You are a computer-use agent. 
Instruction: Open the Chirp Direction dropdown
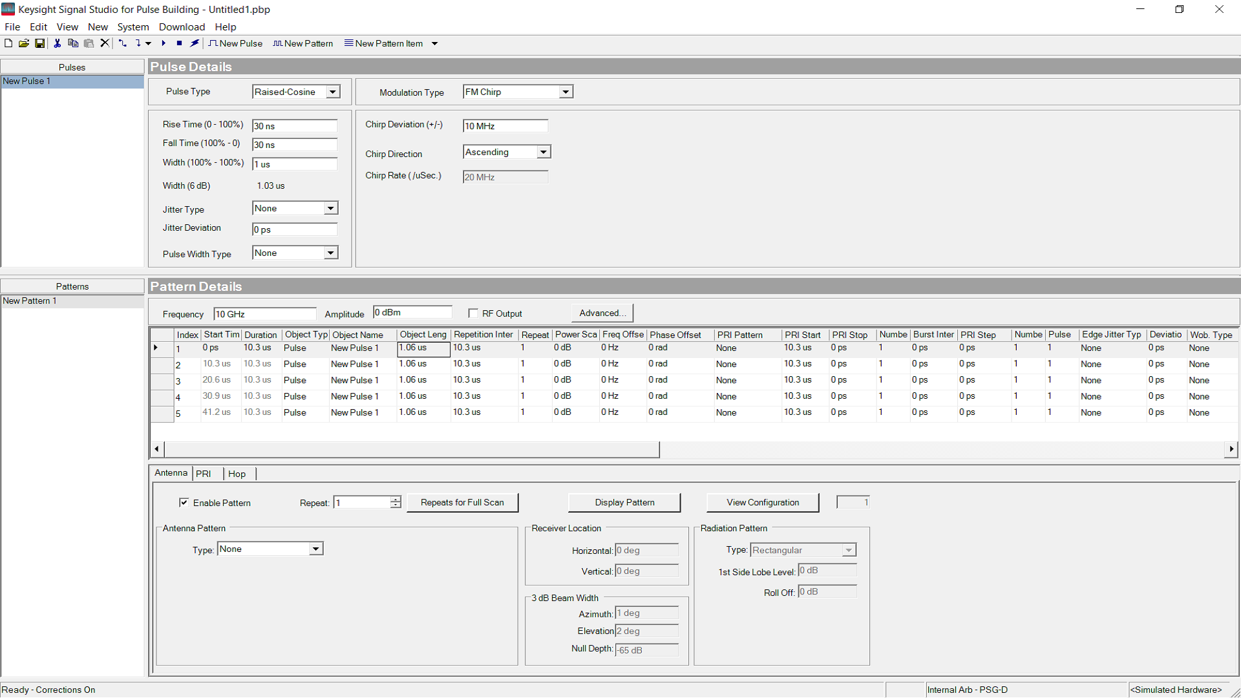point(544,152)
